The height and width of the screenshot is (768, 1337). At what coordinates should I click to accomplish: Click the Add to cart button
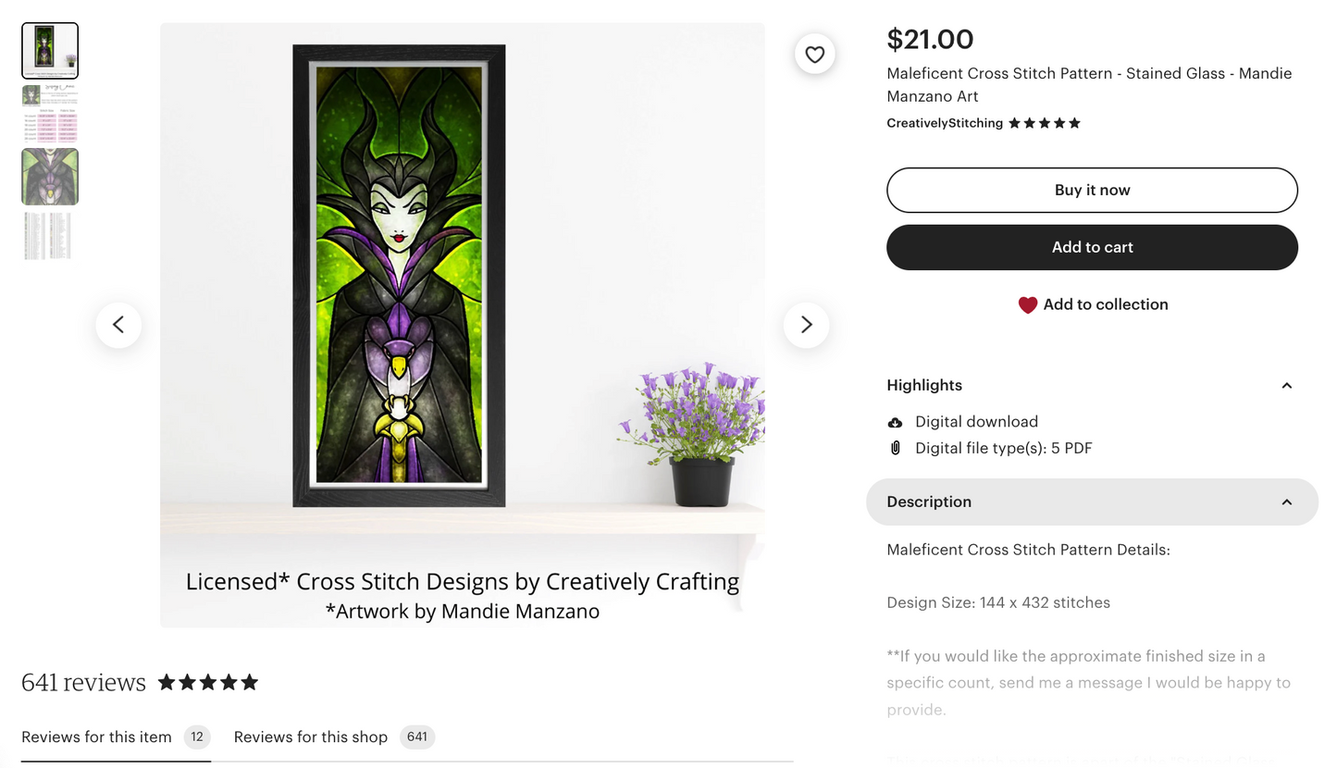(1092, 247)
